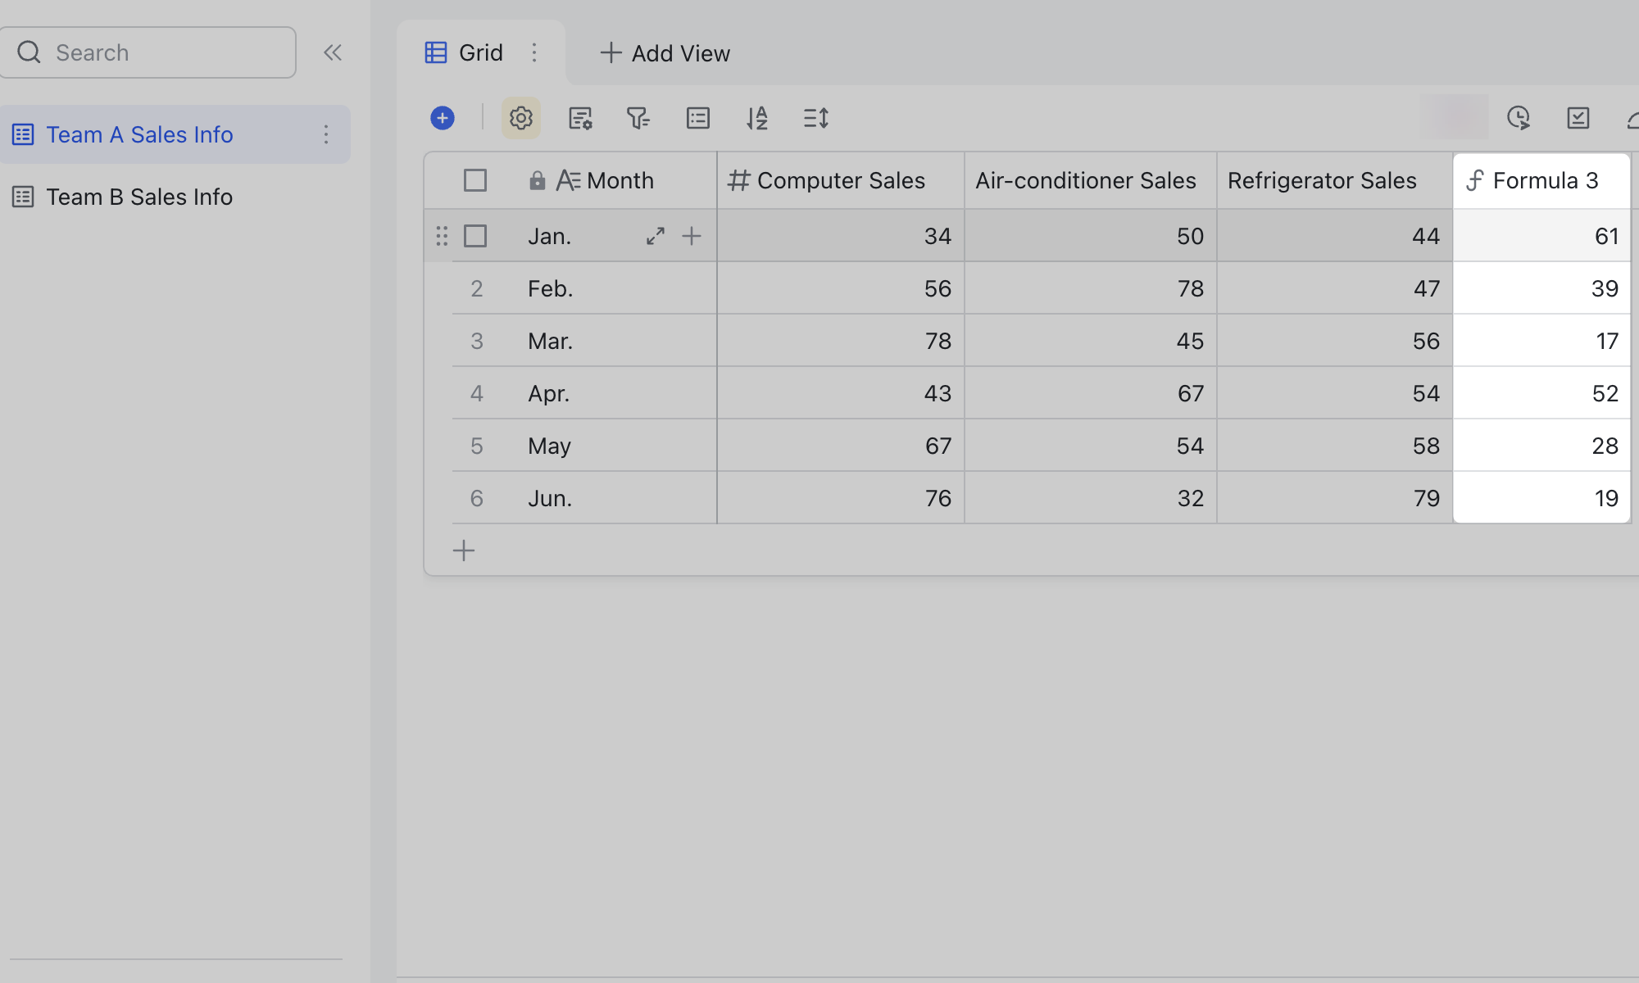
Task: Click into the Search field
Action: (148, 52)
